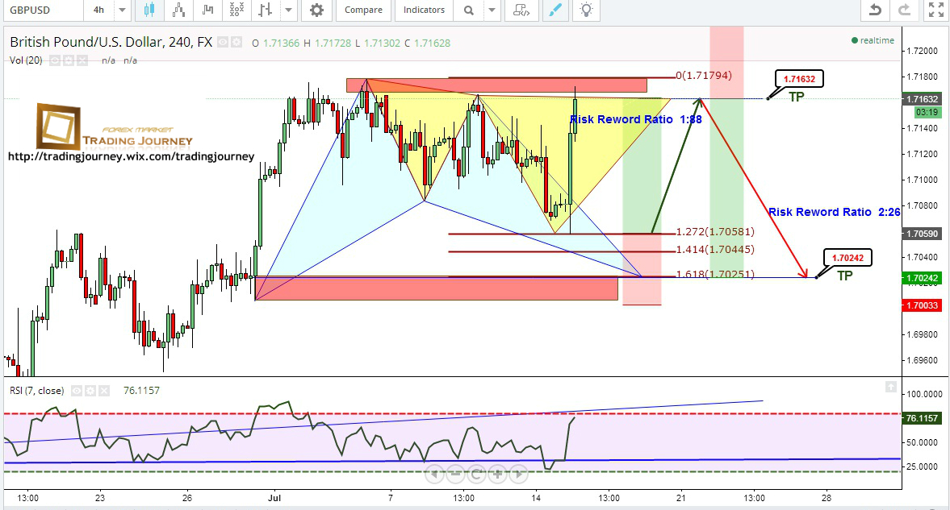The width and height of the screenshot is (950, 510).
Task: Open the symbol search magnifier
Action: click(468, 10)
